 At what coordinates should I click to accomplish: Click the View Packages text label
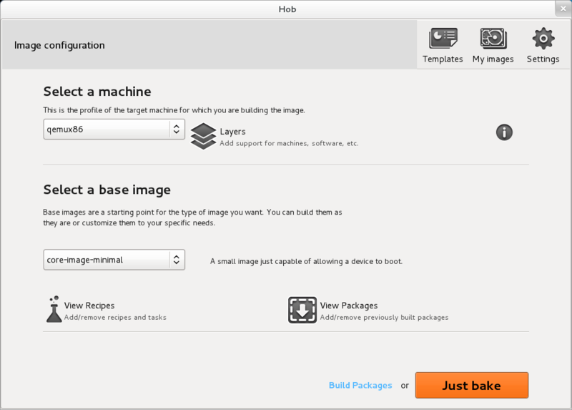[x=349, y=306]
